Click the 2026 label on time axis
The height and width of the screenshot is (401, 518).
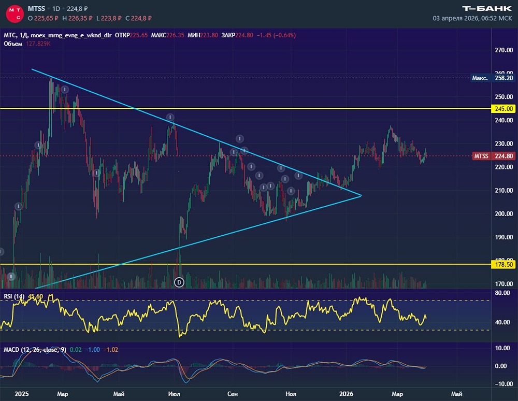pyautogui.click(x=346, y=394)
